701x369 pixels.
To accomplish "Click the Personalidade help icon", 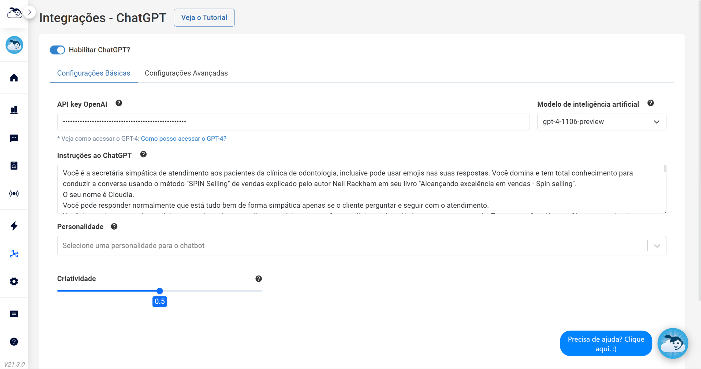I will (x=114, y=226).
